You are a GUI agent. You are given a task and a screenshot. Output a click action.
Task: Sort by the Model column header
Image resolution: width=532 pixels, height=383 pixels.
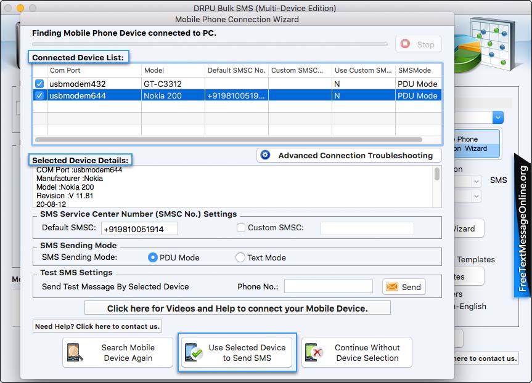[x=173, y=70]
